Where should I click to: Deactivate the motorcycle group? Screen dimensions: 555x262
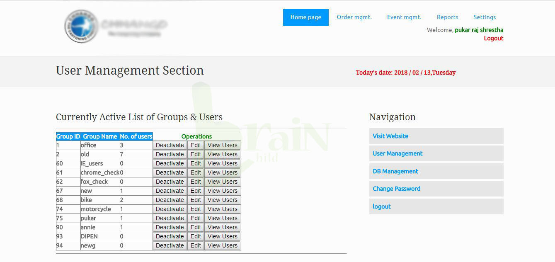coord(170,209)
